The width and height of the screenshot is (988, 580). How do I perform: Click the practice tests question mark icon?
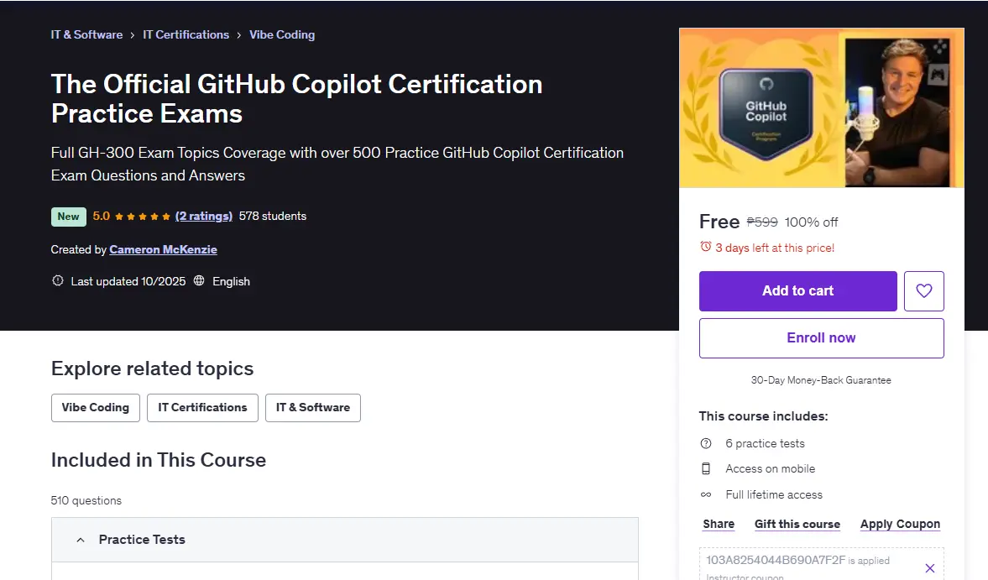coord(706,443)
